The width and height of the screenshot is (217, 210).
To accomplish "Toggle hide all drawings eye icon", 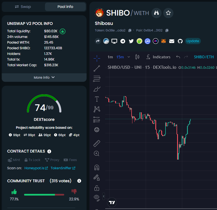I will [97, 198].
